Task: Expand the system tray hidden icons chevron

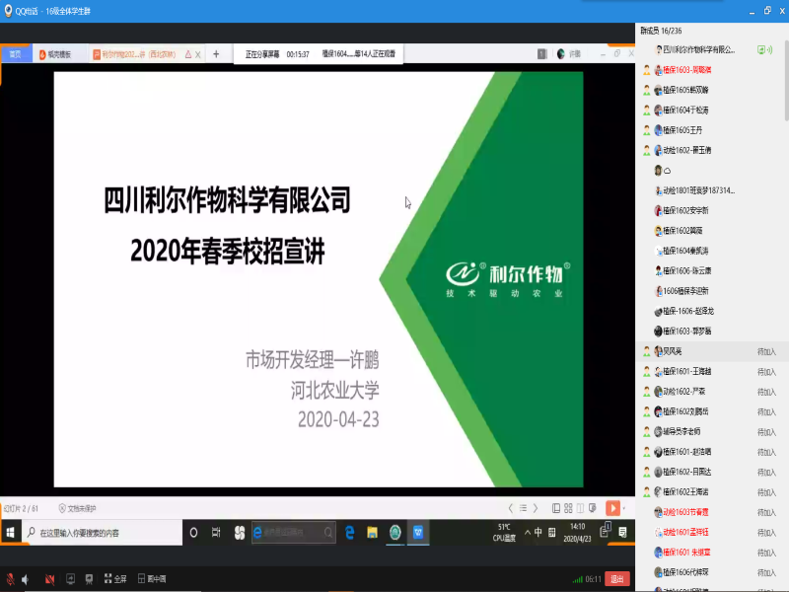Action: pos(528,533)
